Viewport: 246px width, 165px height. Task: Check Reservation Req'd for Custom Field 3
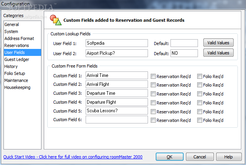pyautogui.click(x=153, y=94)
